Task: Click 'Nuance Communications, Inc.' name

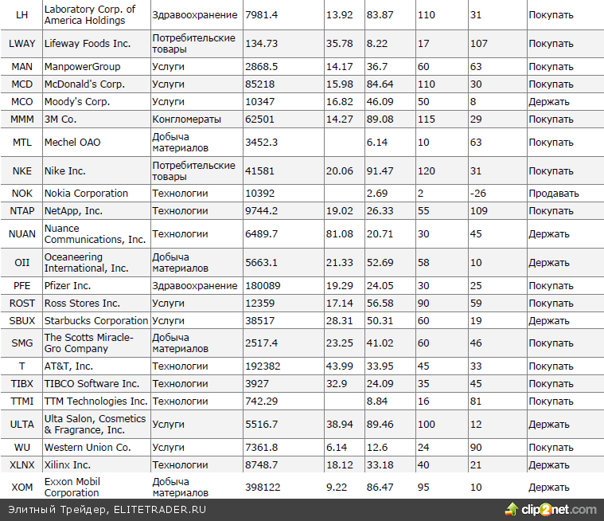Action: coord(95,233)
